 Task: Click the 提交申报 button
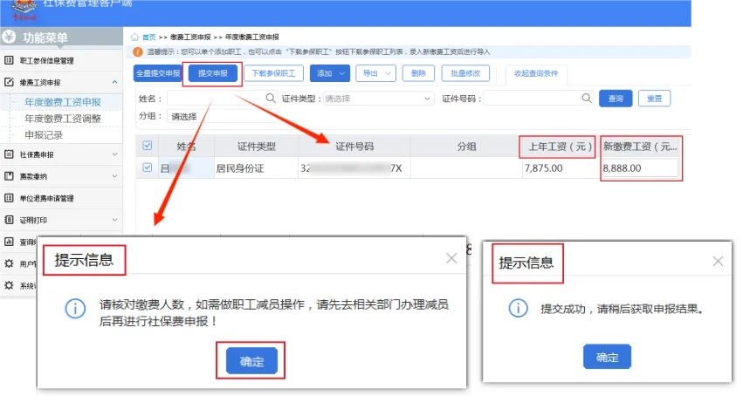pyautogui.click(x=212, y=73)
